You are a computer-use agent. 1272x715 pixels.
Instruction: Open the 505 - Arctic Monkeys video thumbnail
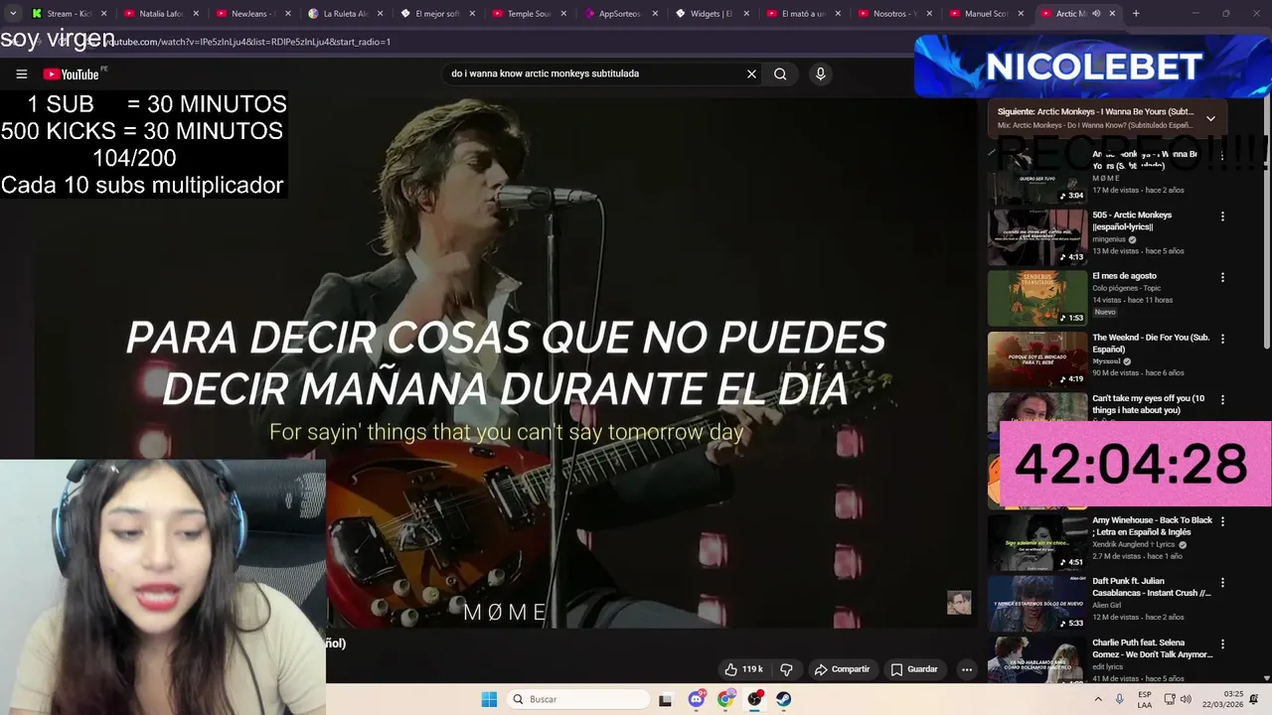point(1036,236)
